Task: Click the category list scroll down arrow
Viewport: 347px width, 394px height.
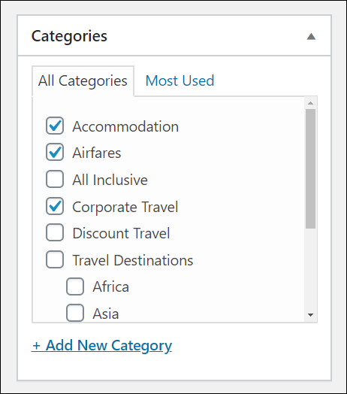Action: 311,315
